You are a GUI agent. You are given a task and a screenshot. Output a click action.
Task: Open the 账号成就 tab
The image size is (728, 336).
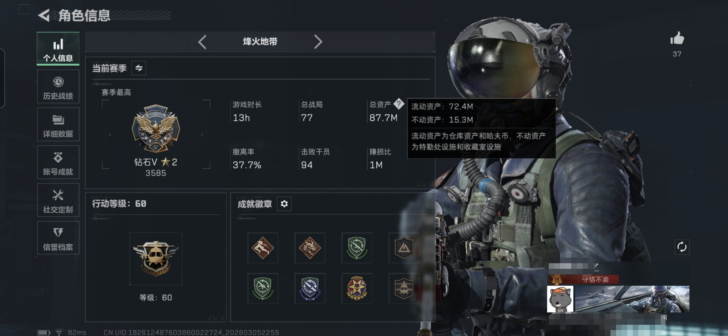58,162
